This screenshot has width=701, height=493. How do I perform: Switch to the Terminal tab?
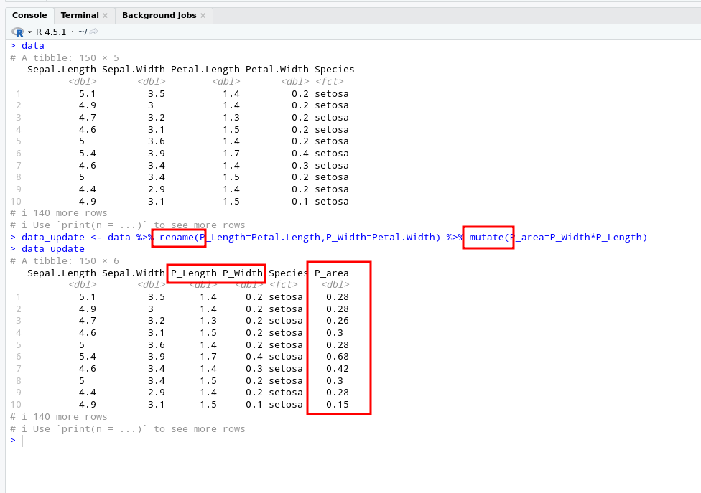[80, 15]
